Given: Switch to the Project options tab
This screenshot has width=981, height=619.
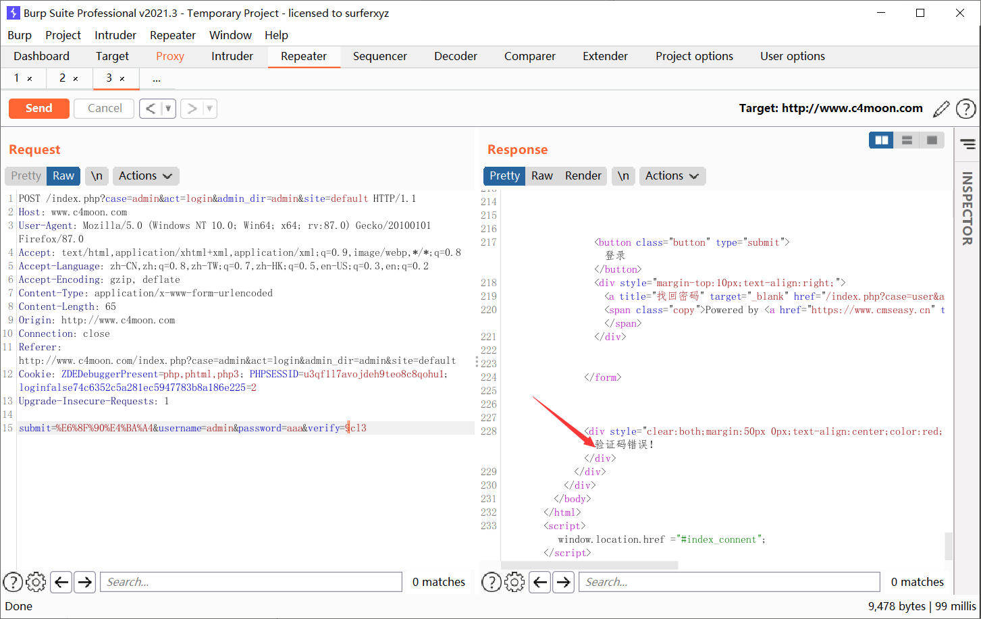Looking at the screenshot, I should [694, 57].
